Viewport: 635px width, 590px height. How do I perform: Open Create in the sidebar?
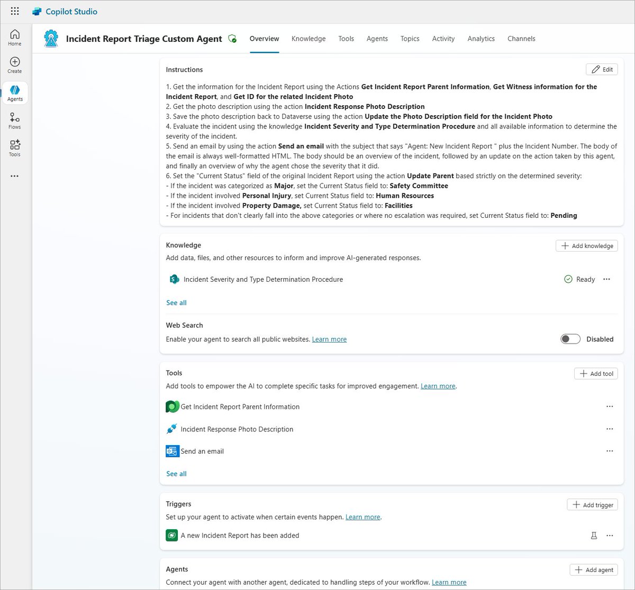15,65
